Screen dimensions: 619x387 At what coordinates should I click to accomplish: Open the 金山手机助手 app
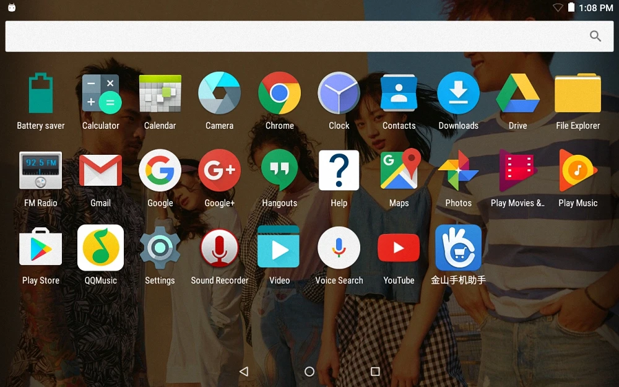(x=458, y=248)
